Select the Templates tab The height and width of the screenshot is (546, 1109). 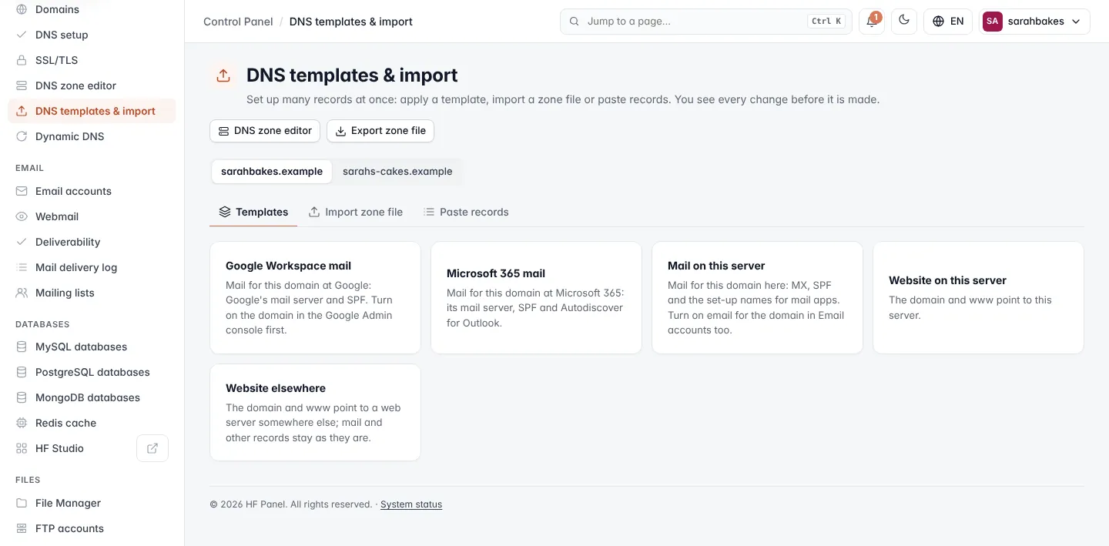(x=253, y=212)
